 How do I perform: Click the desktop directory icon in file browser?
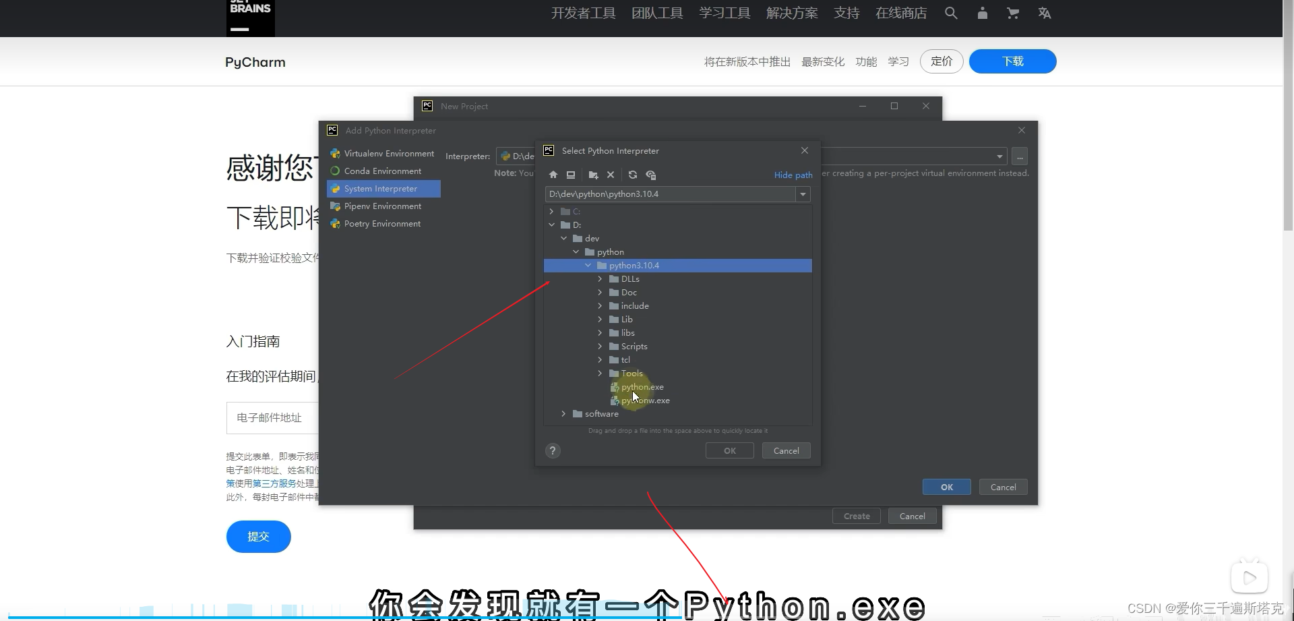(x=571, y=175)
